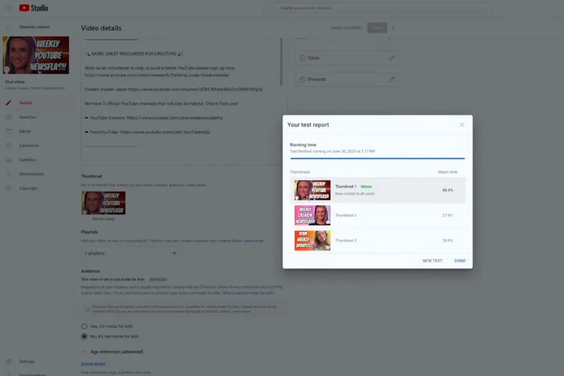Click the running time progress bar
This screenshot has width=564, height=376.
(x=377, y=158)
